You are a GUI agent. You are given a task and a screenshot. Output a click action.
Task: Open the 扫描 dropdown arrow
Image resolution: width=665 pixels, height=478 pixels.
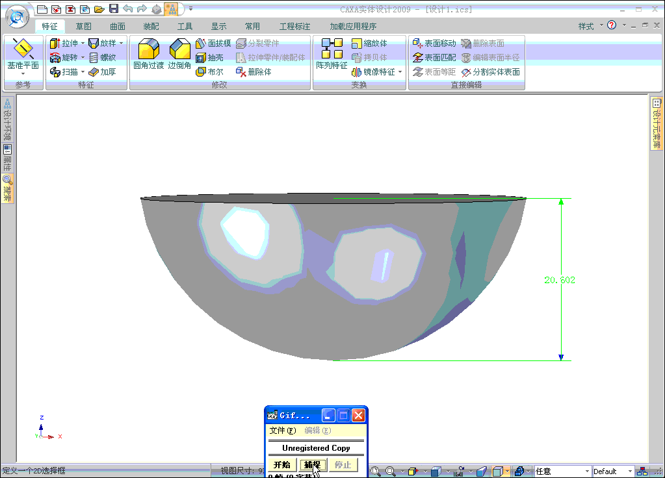83,71
